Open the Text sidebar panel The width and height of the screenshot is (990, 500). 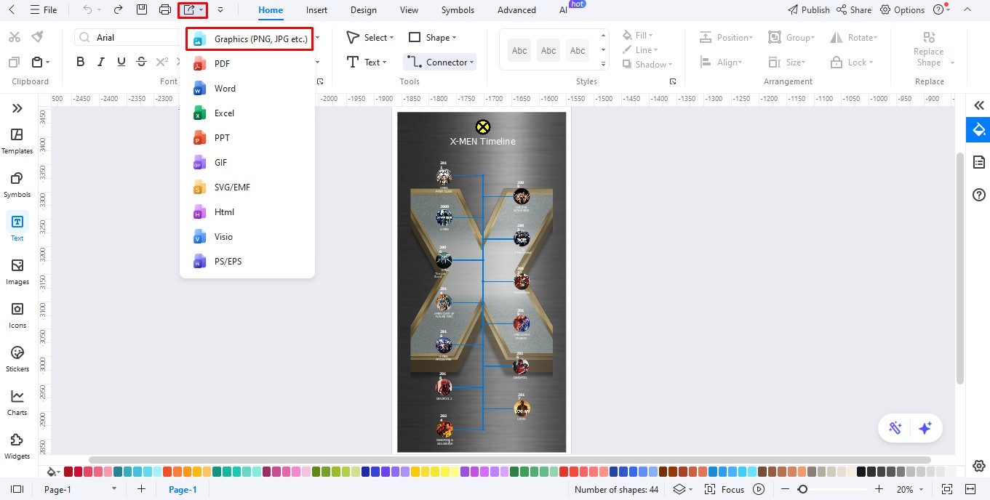point(17,227)
